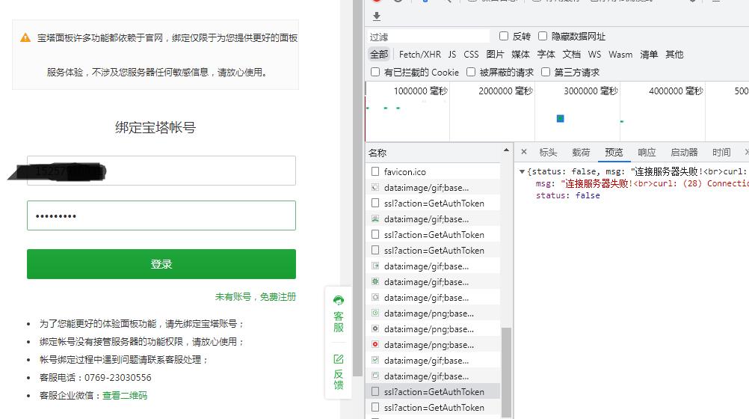Viewport: 749px width, 419px height.
Task: Click the request list vertical scrollbar
Action: [x=506, y=372]
